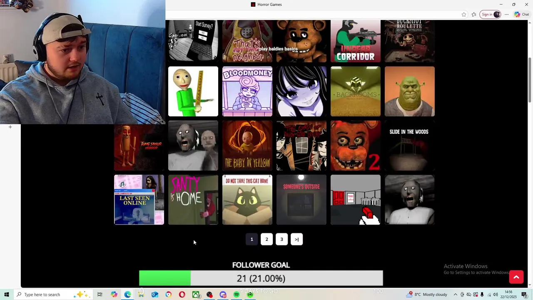Open the Five Nights at Freddy's 2 thumbnail
This screenshot has width=533, height=300.
click(x=356, y=145)
